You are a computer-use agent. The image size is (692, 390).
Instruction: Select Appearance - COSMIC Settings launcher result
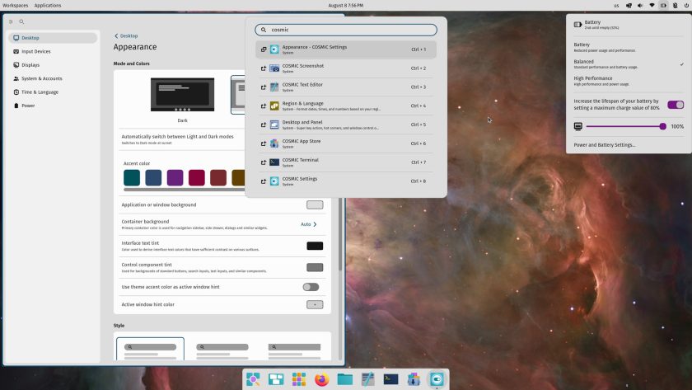(x=345, y=49)
